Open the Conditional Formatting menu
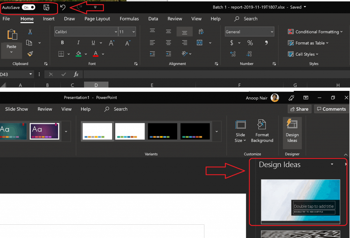The height and width of the screenshot is (238, 350). [x=315, y=32]
